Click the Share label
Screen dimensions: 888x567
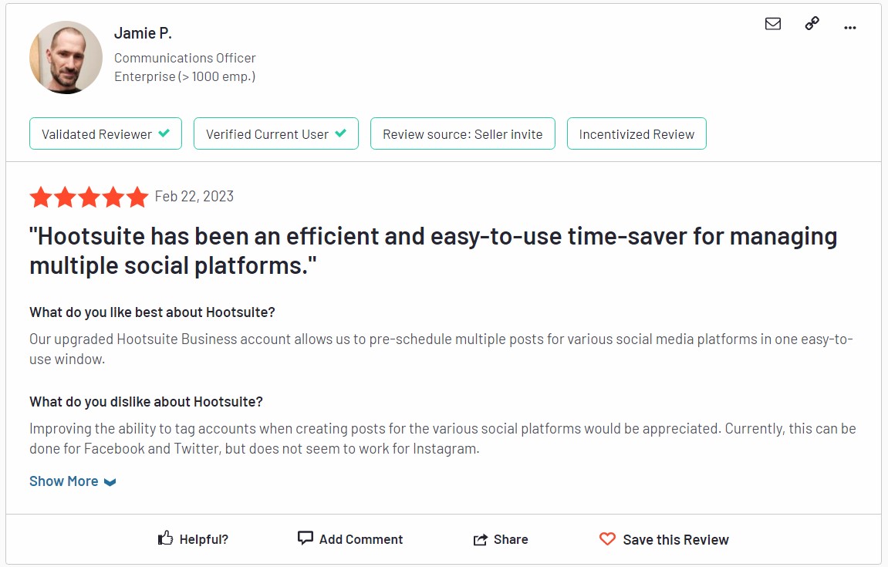510,539
